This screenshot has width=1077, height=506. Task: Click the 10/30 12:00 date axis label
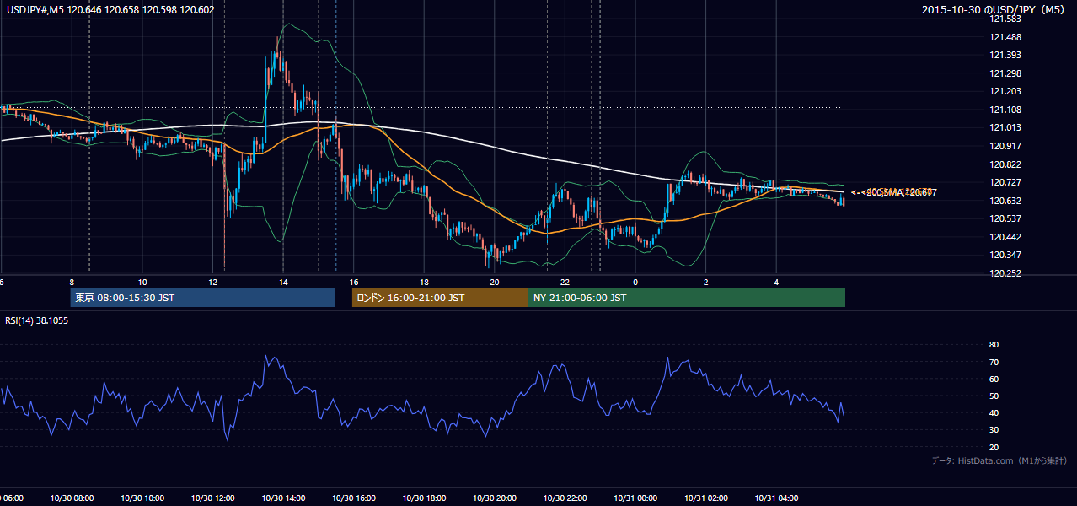click(x=212, y=498)
